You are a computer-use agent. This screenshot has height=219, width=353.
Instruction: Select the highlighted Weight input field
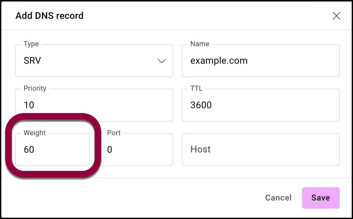(x=52, y=149)
